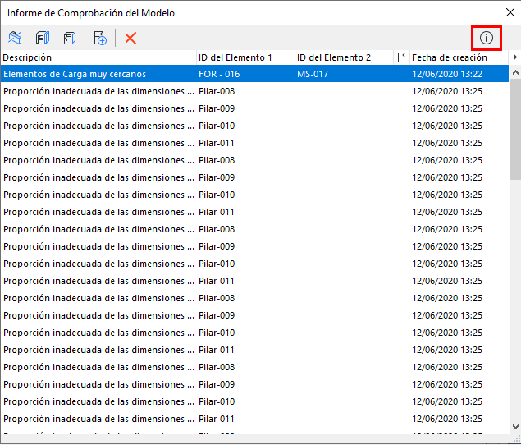Select the topmost Pilar-010 entry

[x=254, y=126]
